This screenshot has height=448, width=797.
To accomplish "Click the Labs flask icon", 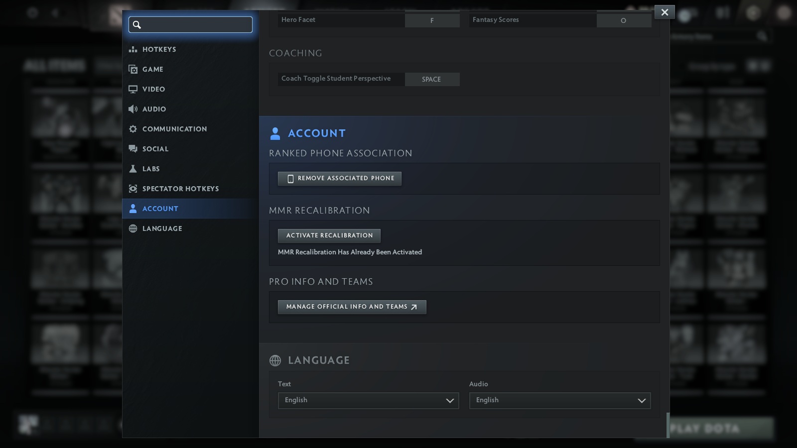I will [133, 169].
